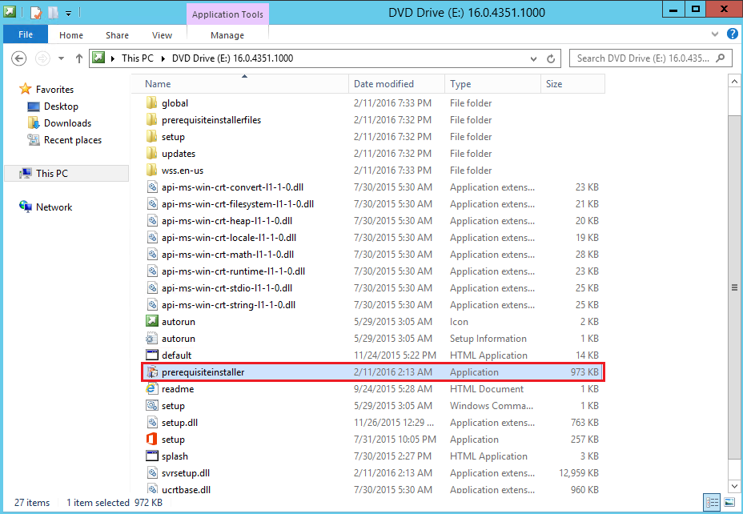Select the splash HTML Application icon
743x514 pixels.
(151, 456)
